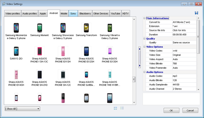
Task: Click the Video Aspect Auto value
Action: [x=184, y=59]
